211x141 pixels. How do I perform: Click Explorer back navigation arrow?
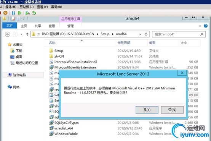(x=8, y=34)
